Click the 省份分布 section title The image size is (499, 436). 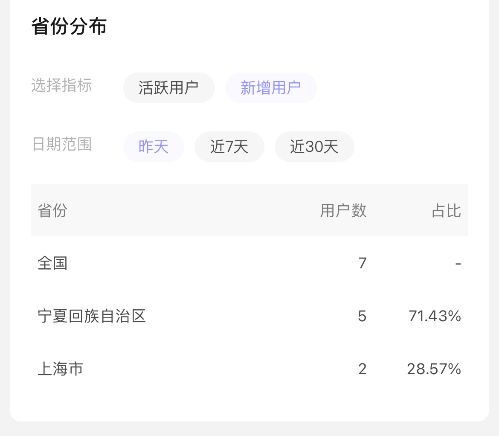[69, 27]
